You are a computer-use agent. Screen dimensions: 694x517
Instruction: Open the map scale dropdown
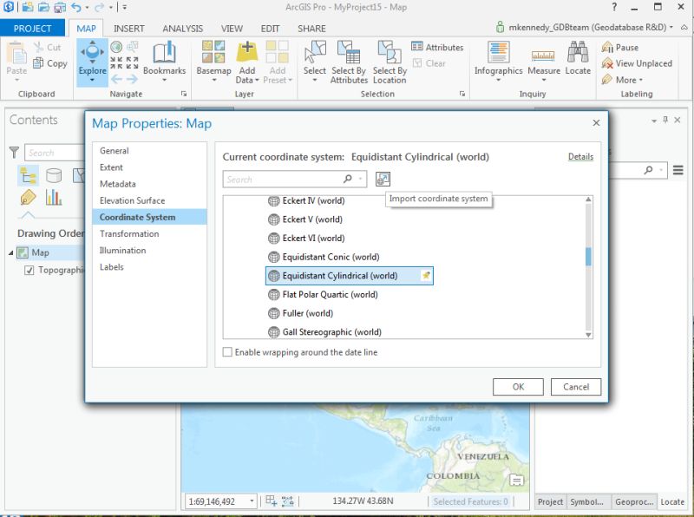click(x=252, y=501)
